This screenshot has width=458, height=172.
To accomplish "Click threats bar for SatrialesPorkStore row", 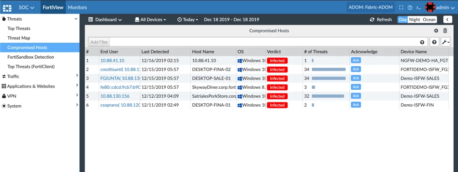I will (x=328, y=96).
